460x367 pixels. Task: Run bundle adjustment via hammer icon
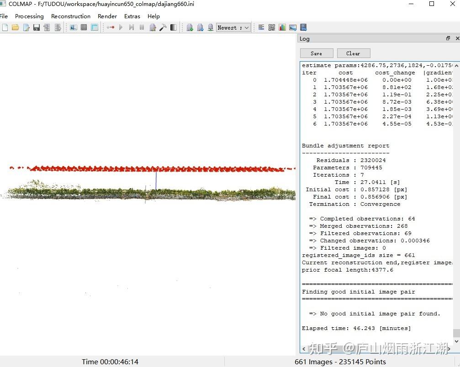[x=163, y=27]
